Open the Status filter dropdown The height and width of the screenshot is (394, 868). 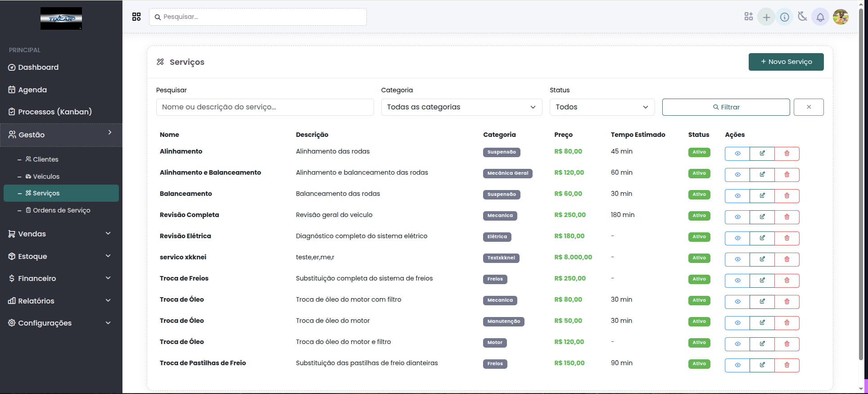601,107
